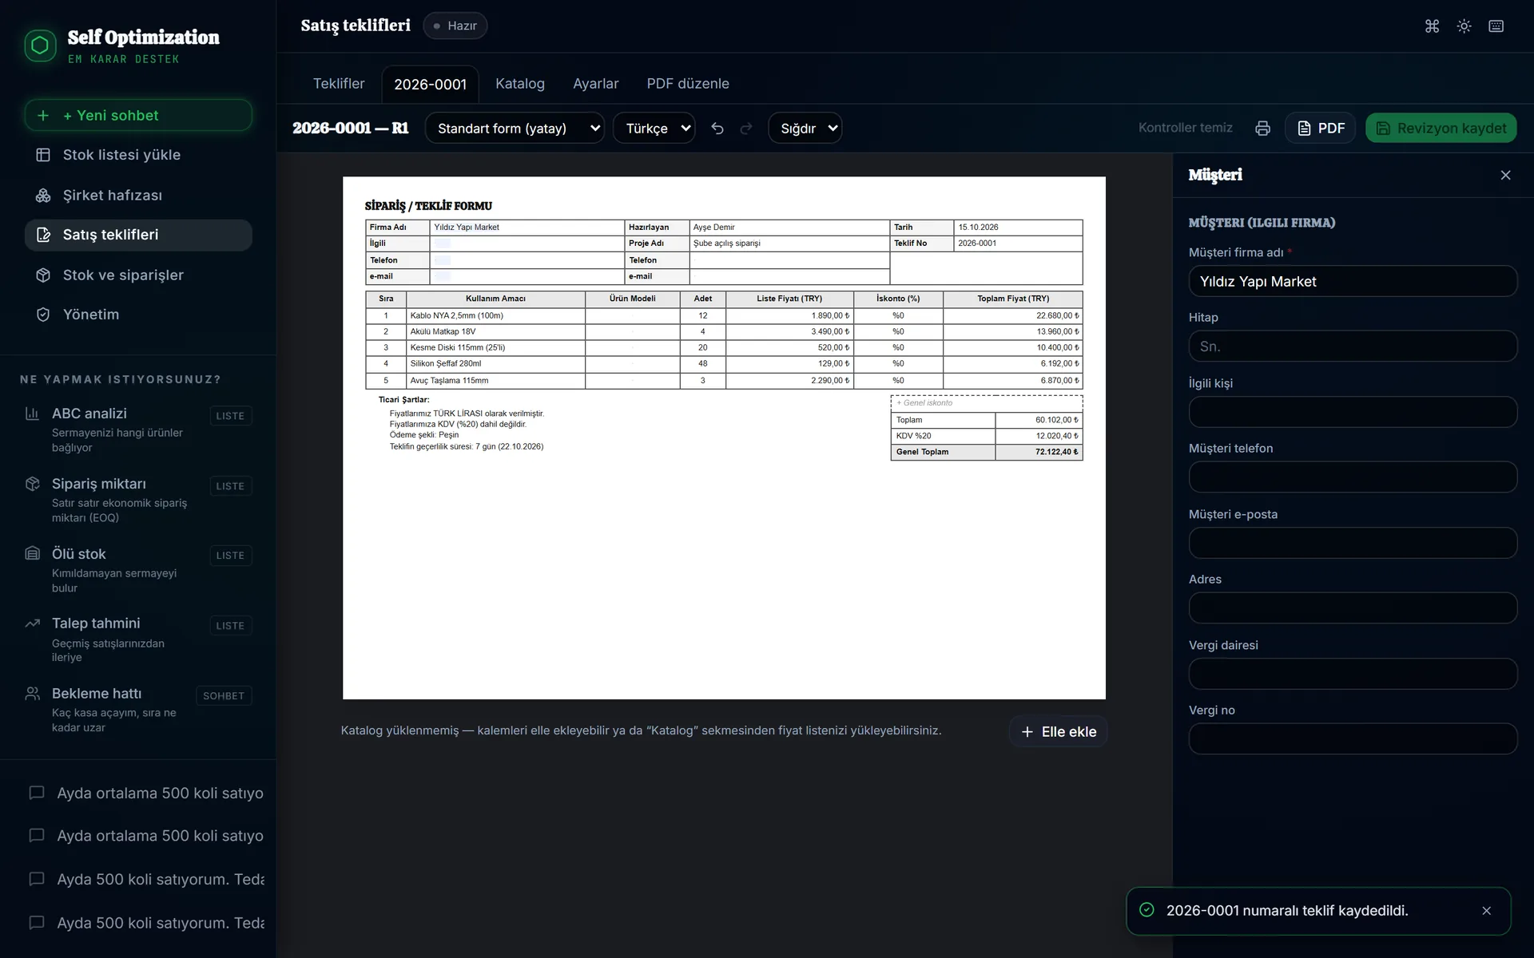
Task: Open Şirket hafızası in sidebar
Action: [138, 196]
